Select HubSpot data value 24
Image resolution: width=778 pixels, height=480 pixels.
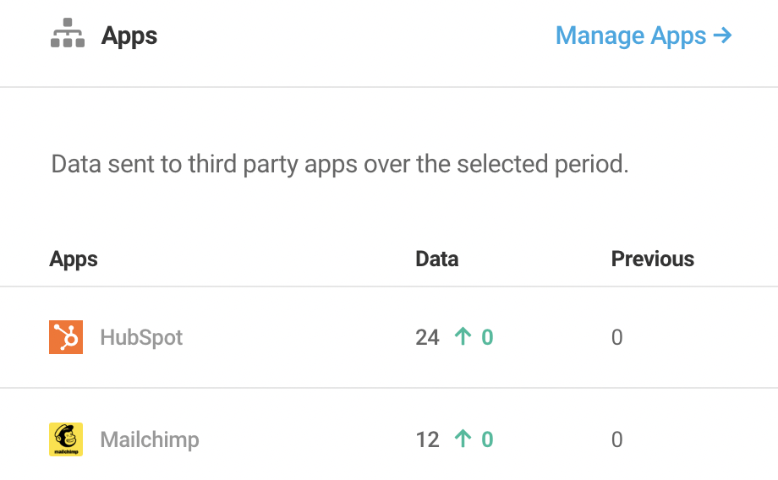point(427,338)
